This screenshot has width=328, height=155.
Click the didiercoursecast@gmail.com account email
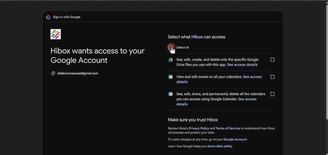tap(77, 73)
